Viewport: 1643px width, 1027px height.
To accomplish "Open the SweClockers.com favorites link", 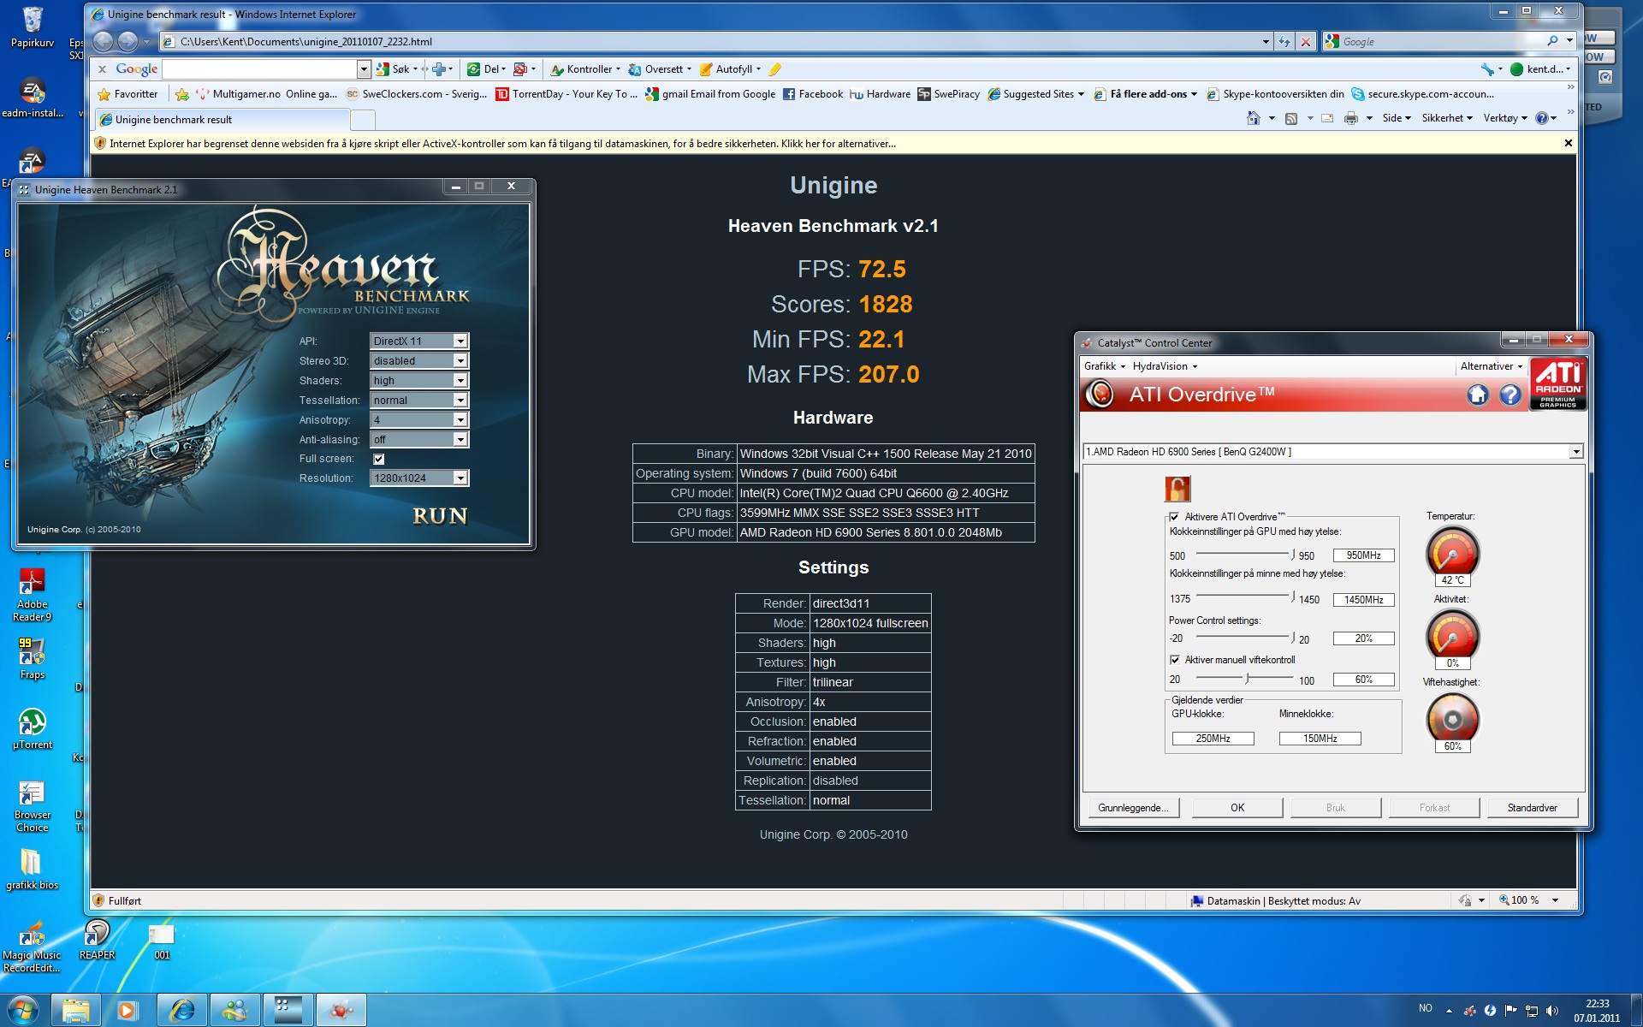I will pyautogui.click(x=416, y=94).
